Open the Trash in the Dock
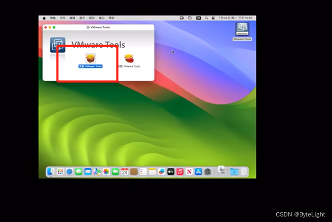The width and height of the screenshot is (332, 222). (x=244, y=171)
